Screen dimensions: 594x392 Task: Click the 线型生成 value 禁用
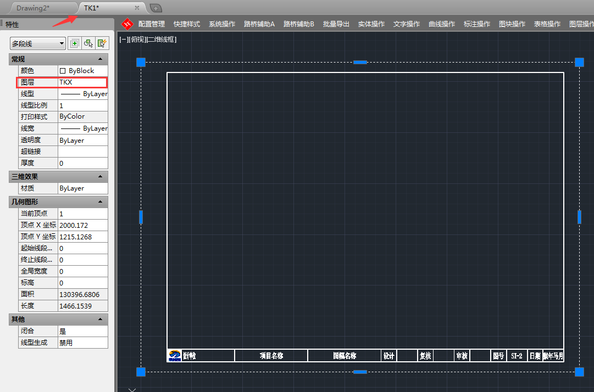point(83,343)
